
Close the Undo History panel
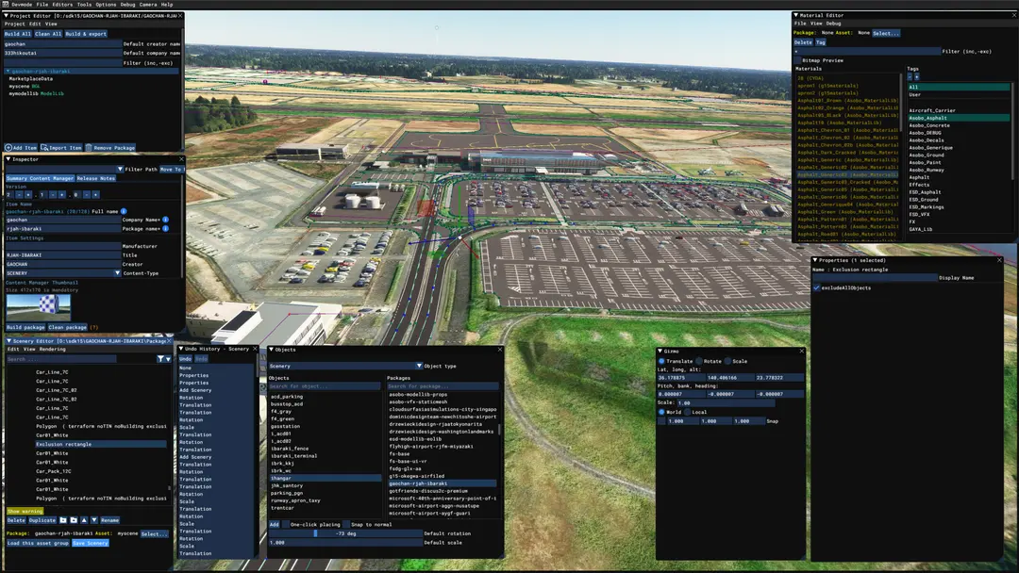[x=255, y=349]
